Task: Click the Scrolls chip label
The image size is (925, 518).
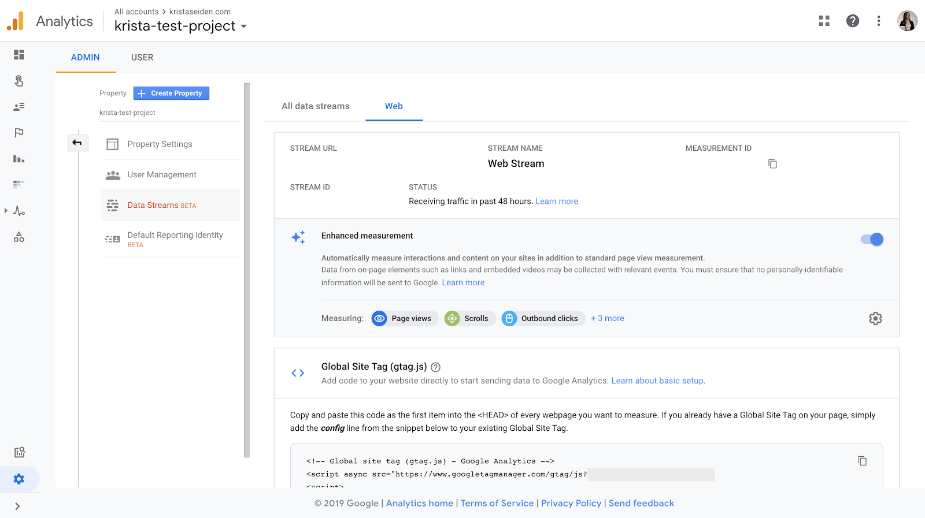Action: click(x=476, y=319)
